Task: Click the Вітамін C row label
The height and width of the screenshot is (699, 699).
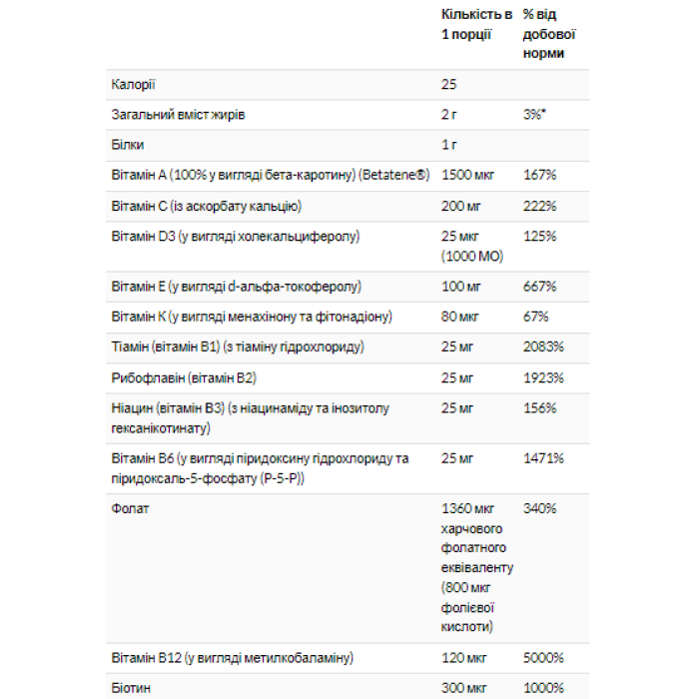Action: tap(207, 206)
